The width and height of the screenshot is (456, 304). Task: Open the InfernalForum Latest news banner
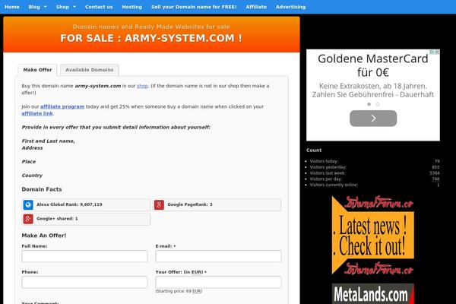click(373, 235)
